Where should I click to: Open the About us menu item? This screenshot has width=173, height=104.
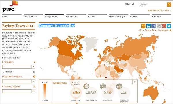pos(91,16)
